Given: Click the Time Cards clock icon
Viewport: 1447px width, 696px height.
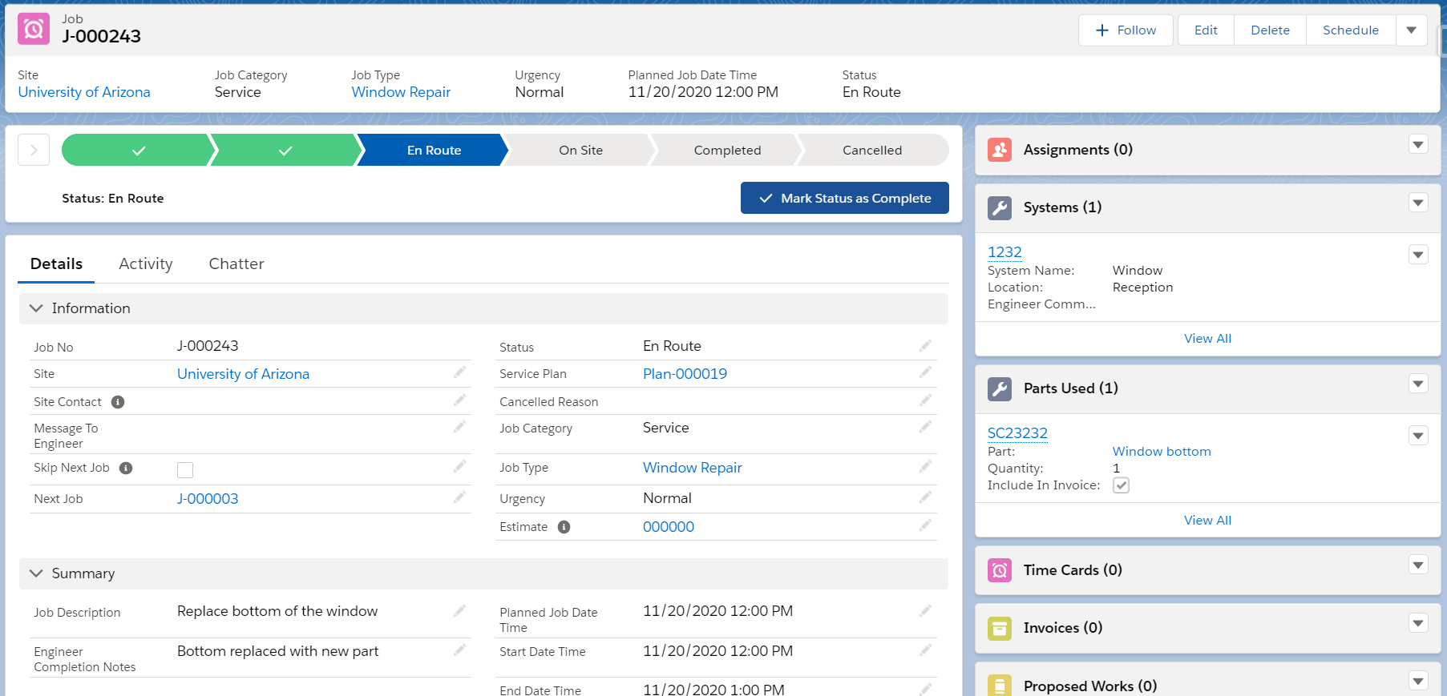Looking at the screenshot, I should point(999,570).
